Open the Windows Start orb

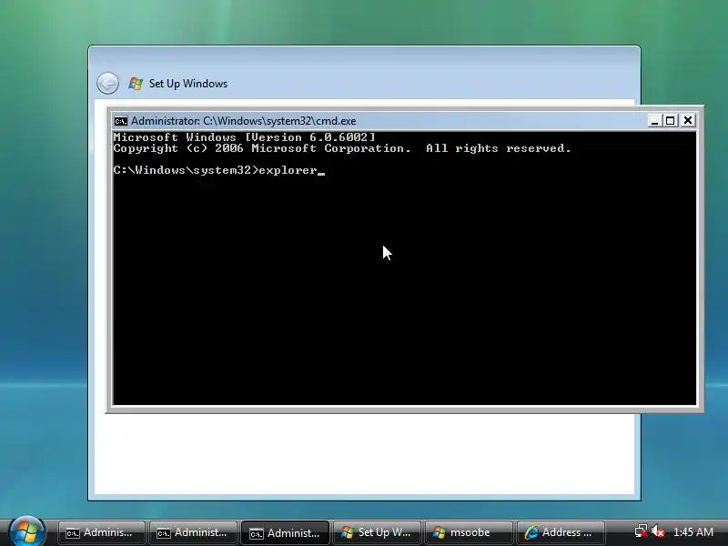(x=27, y=531)
